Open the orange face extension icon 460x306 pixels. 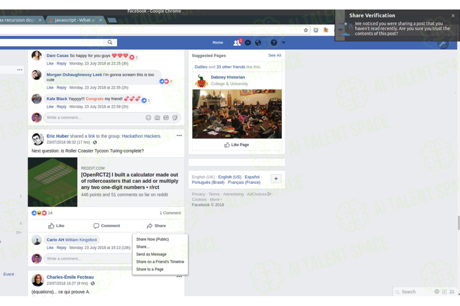click(x=326, y=30)
